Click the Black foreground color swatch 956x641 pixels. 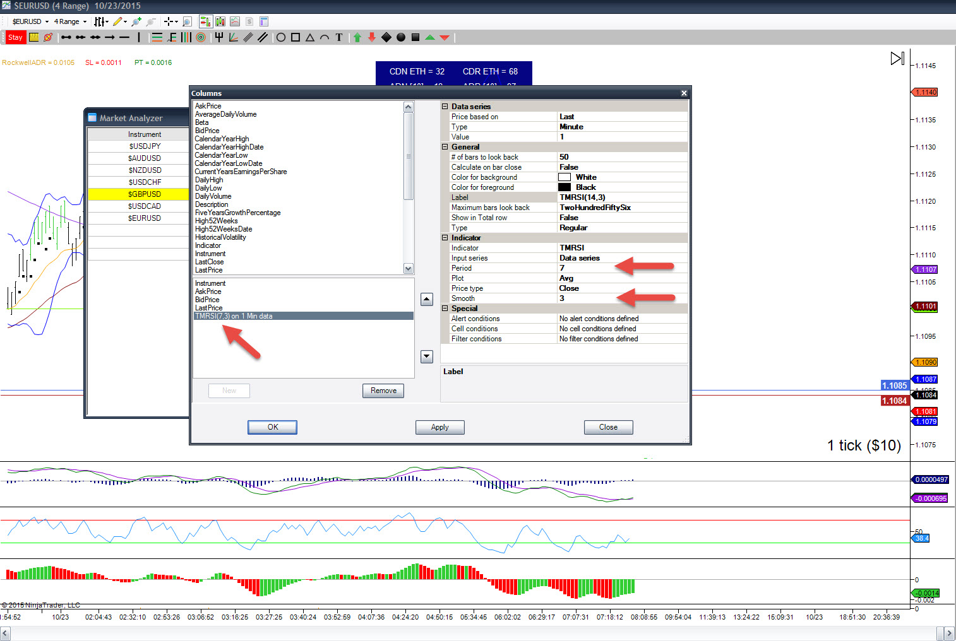(x=565, y=187)
